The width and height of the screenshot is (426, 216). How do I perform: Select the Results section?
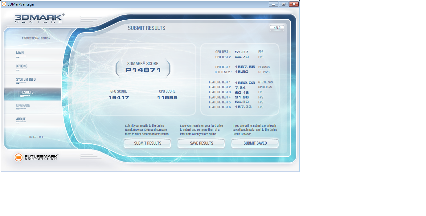[x=32, y=94]
